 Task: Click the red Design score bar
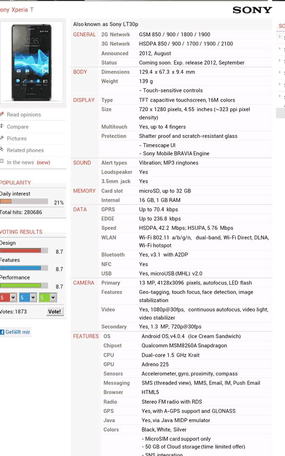24,251
